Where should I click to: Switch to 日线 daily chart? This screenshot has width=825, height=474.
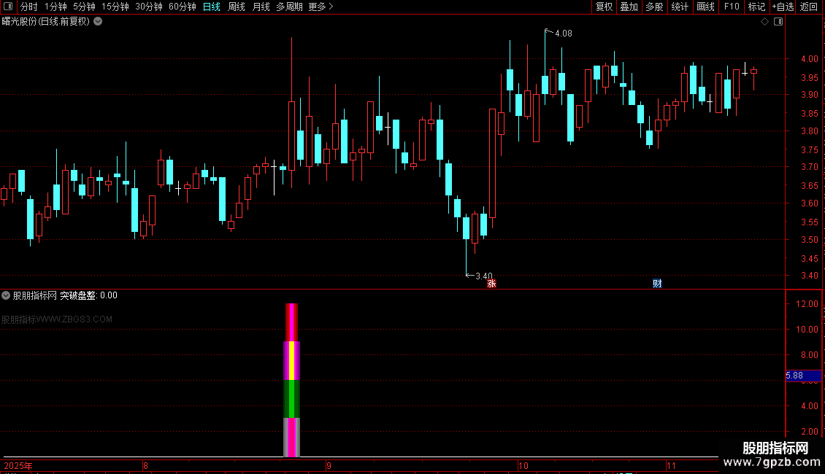coord(212,7)
